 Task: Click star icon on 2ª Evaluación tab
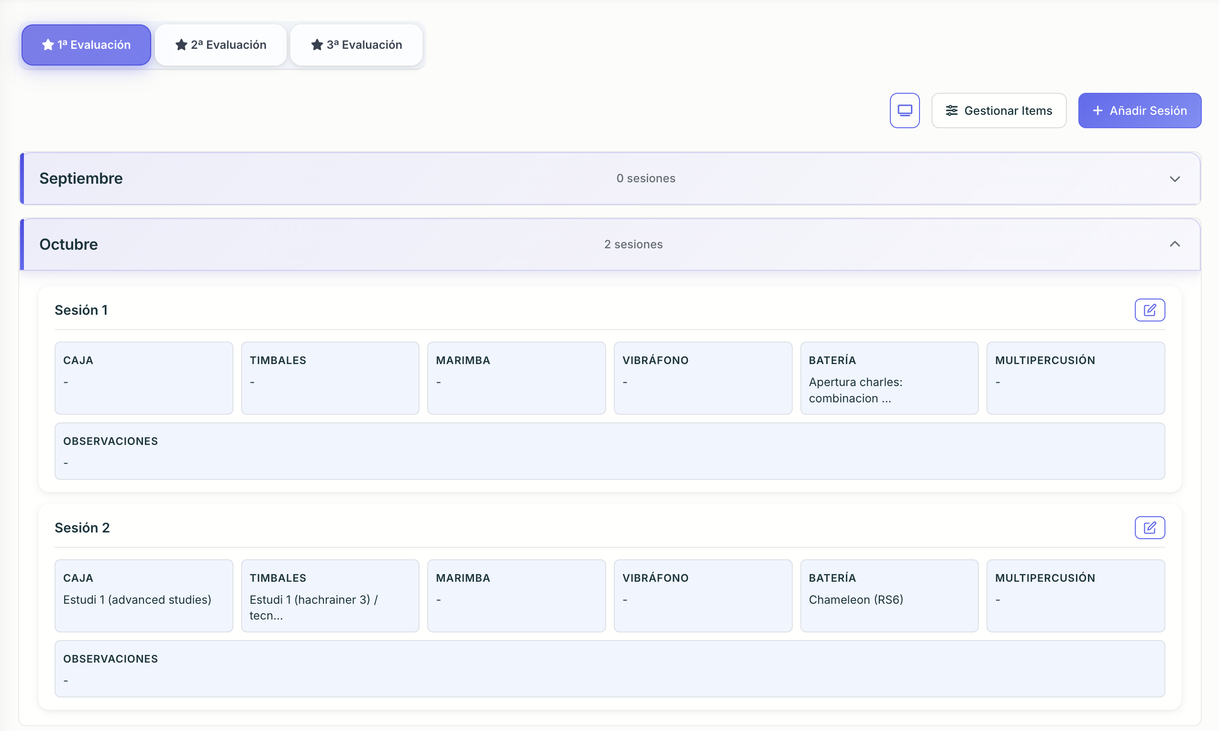point(181,45)
